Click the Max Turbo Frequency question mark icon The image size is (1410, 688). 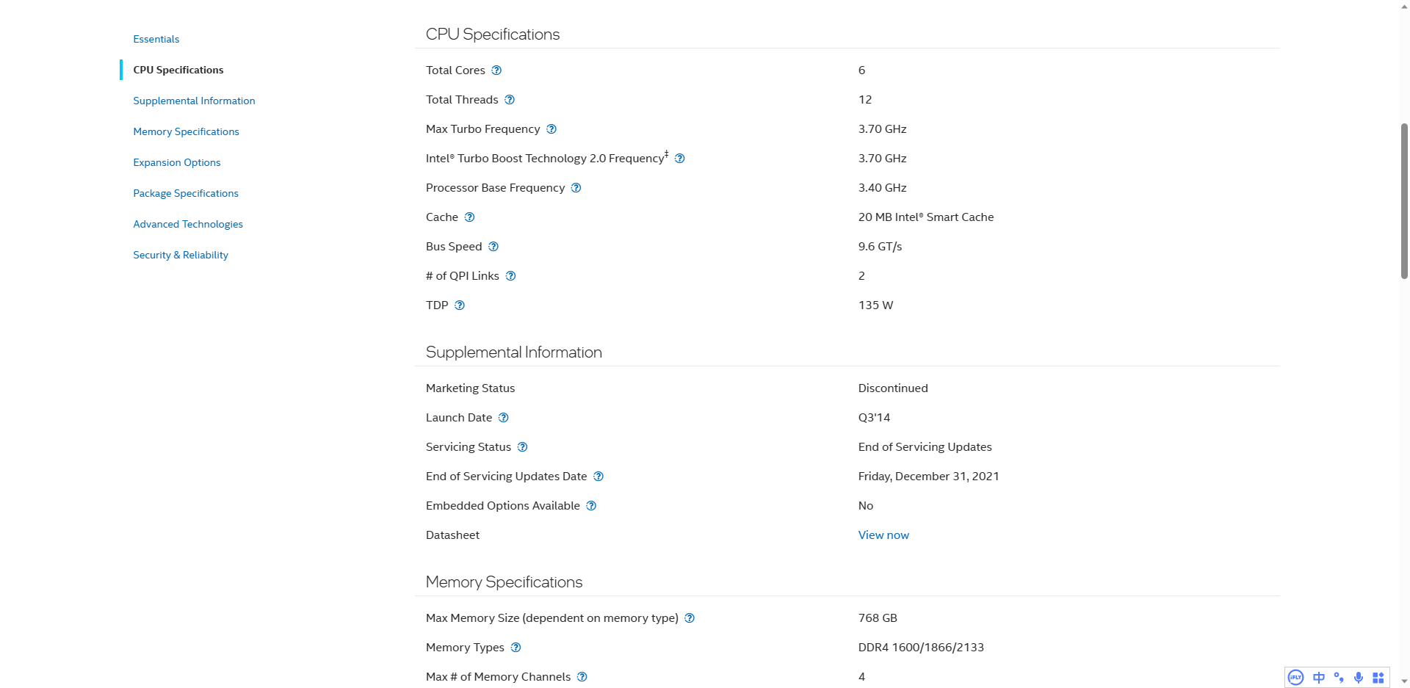pos(552,129)
